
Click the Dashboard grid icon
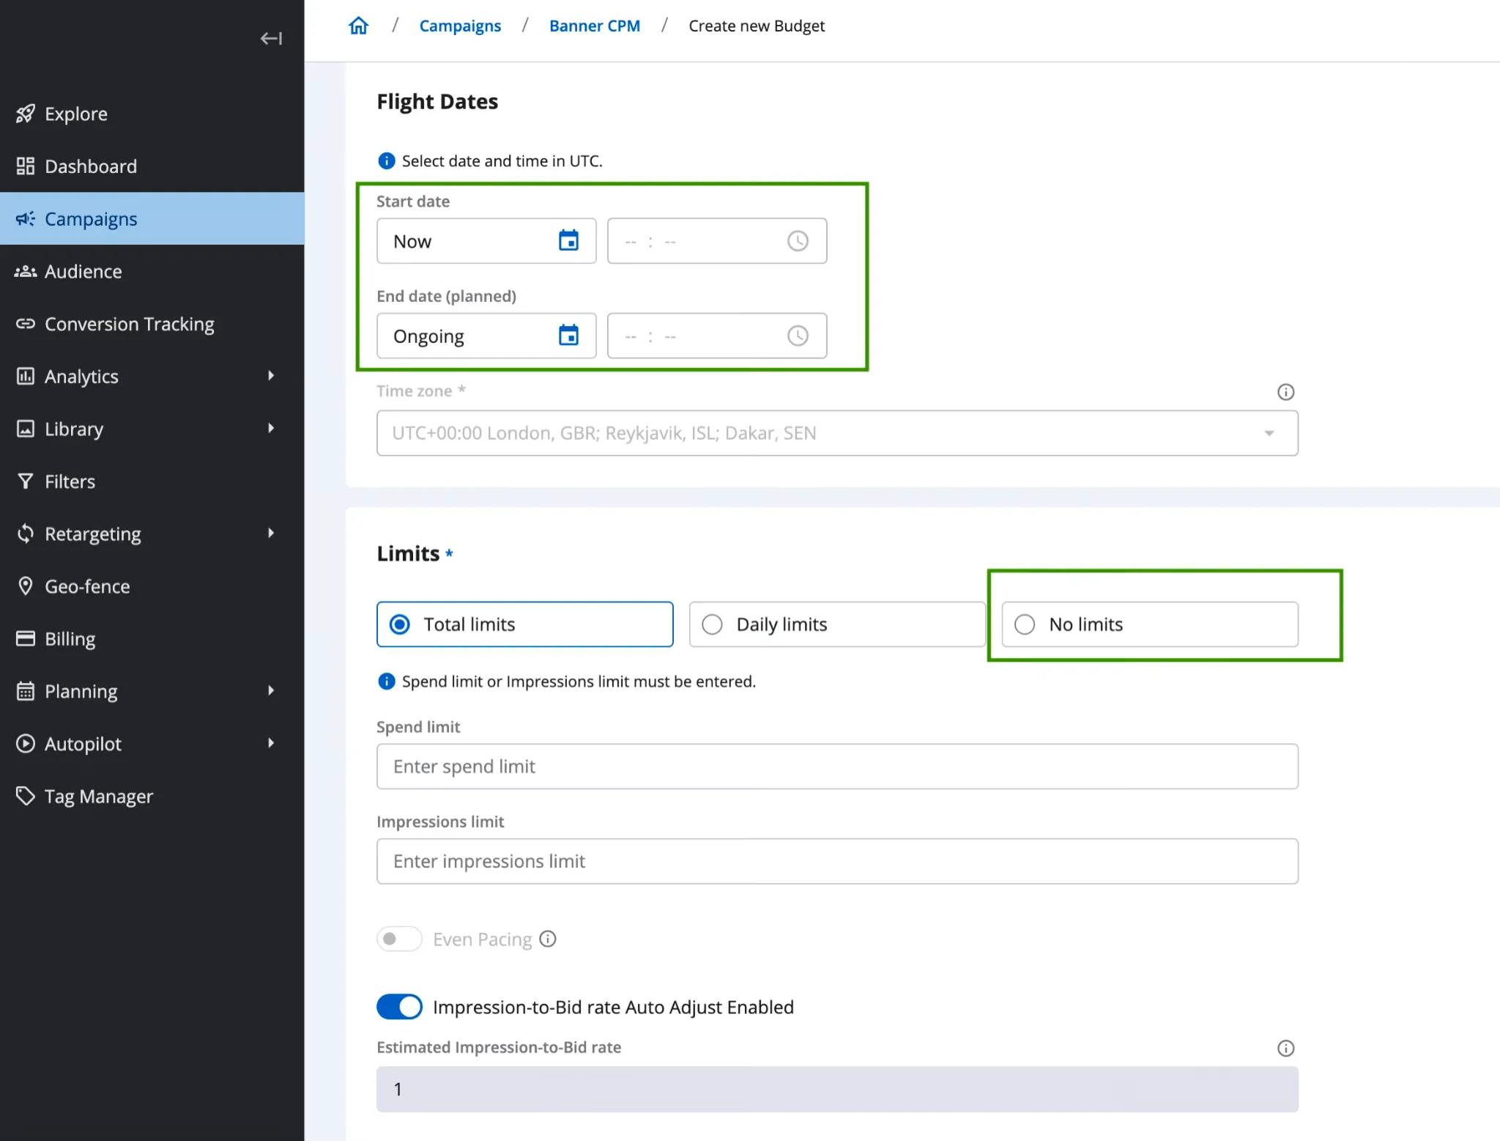26,166
